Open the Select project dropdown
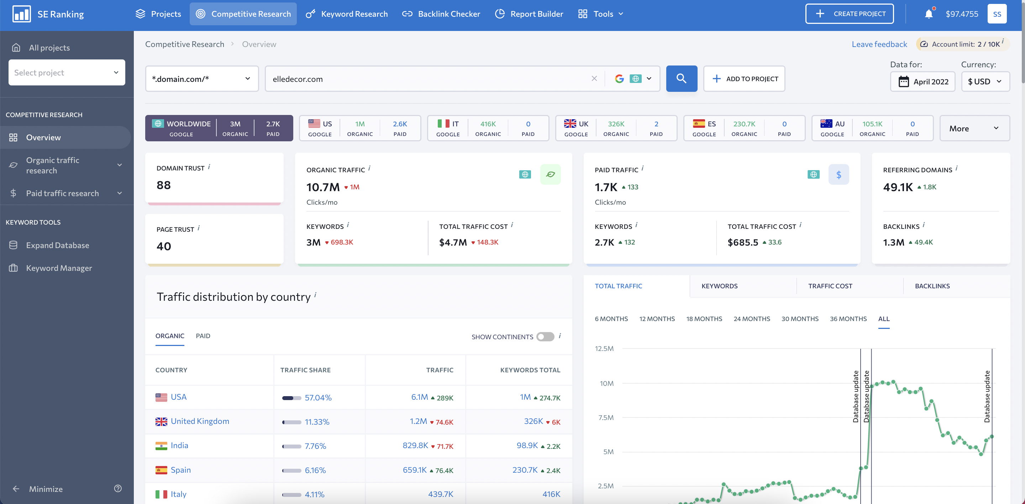 [67, 72]
